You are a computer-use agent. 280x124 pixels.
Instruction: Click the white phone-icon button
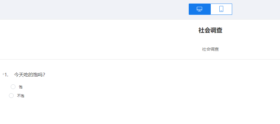221,9
